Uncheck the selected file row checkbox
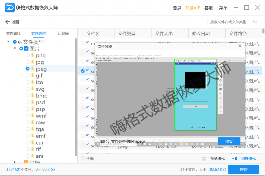This screenshot has height=176, width=265. [x=83, y=71]
